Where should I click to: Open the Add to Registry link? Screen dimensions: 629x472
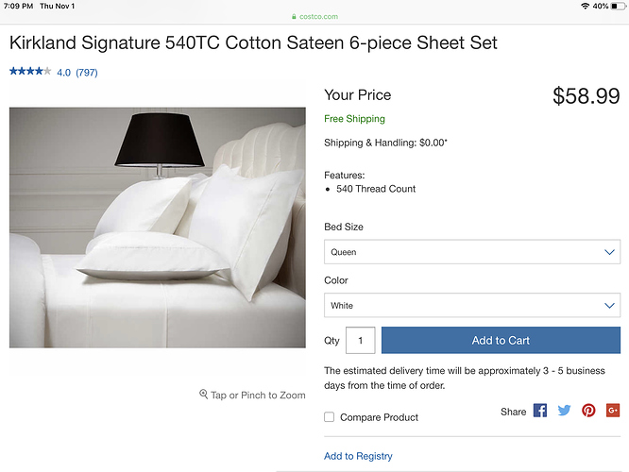point(358,456)
